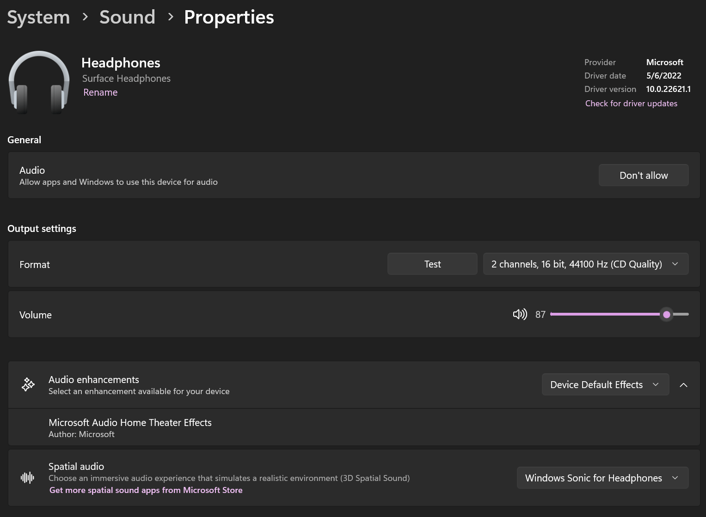The image size is (706, 517).
Task: Click the Properties breadcrumb title
Action: click(229, 18)
